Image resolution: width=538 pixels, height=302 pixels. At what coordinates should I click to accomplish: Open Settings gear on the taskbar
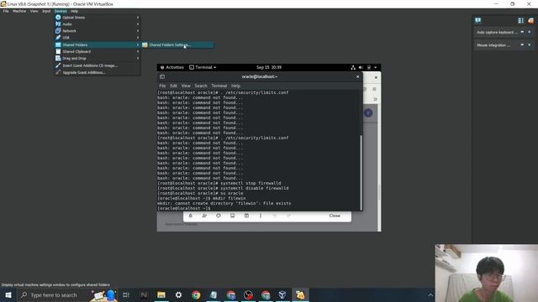(x=178, y=294)
